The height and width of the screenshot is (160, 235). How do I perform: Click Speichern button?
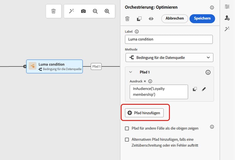[202, 18]
